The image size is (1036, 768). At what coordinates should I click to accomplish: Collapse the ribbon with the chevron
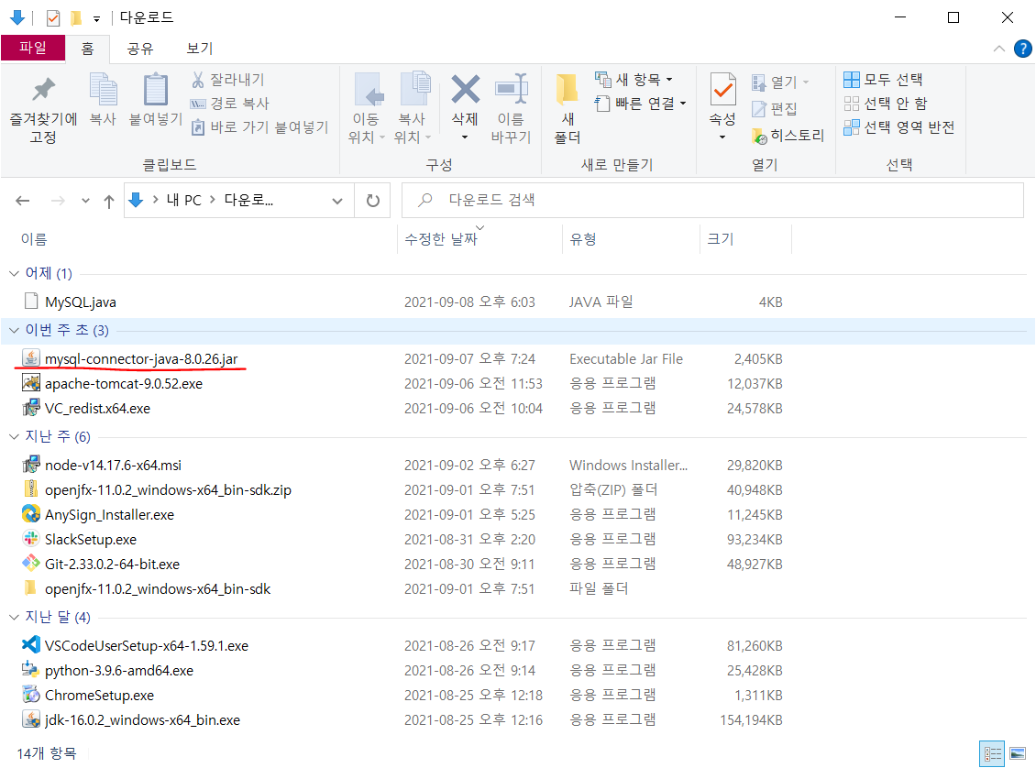[999, 49]
